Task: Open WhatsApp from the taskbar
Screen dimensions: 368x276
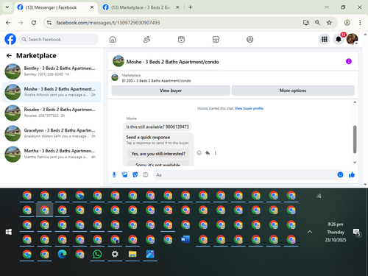Action: (x=97, y=254)
